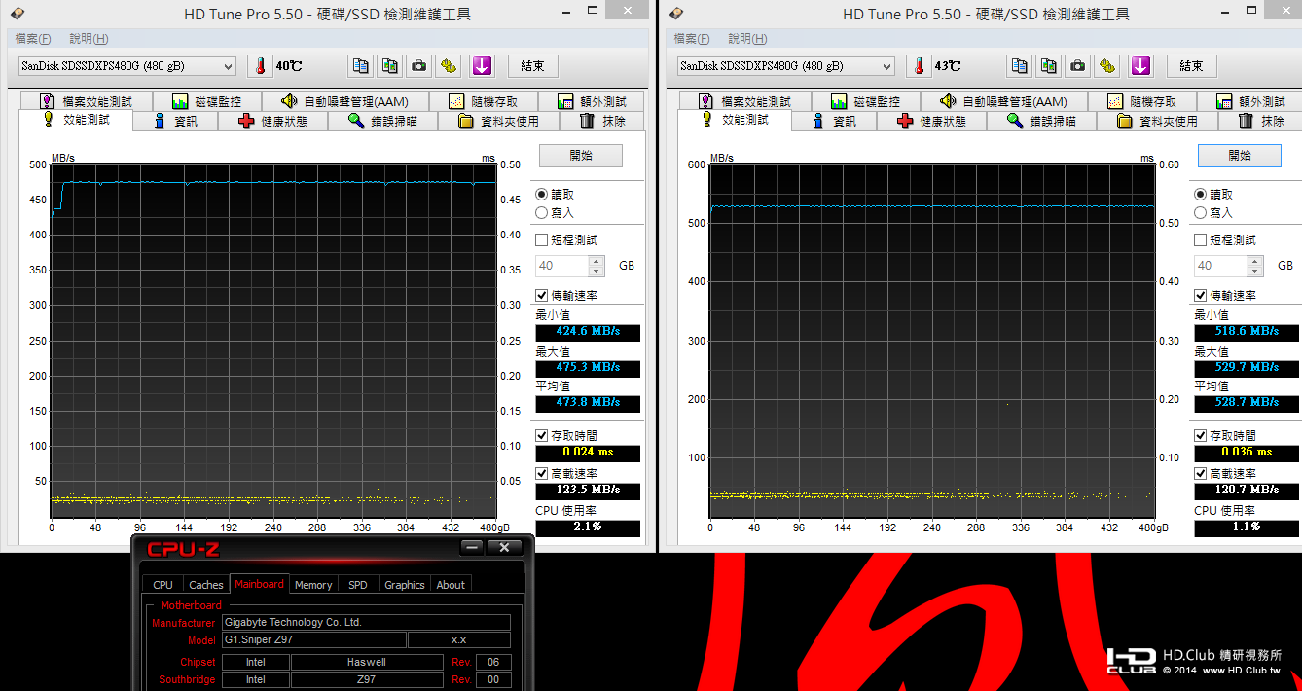Open 磁碟監控 tab in right HD Tune window
Screen dimensions: 1302x691
(865, 101)
